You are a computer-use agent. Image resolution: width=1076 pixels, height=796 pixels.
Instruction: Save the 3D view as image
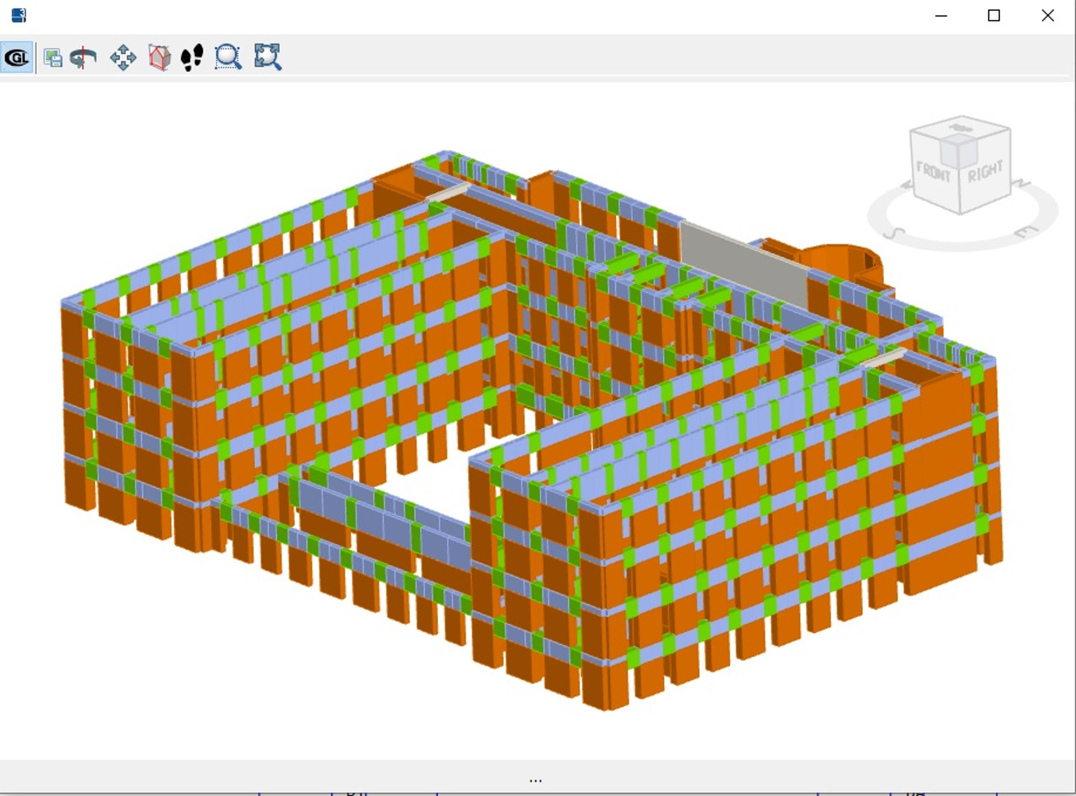pyautogui.click(x=53, y=57)
